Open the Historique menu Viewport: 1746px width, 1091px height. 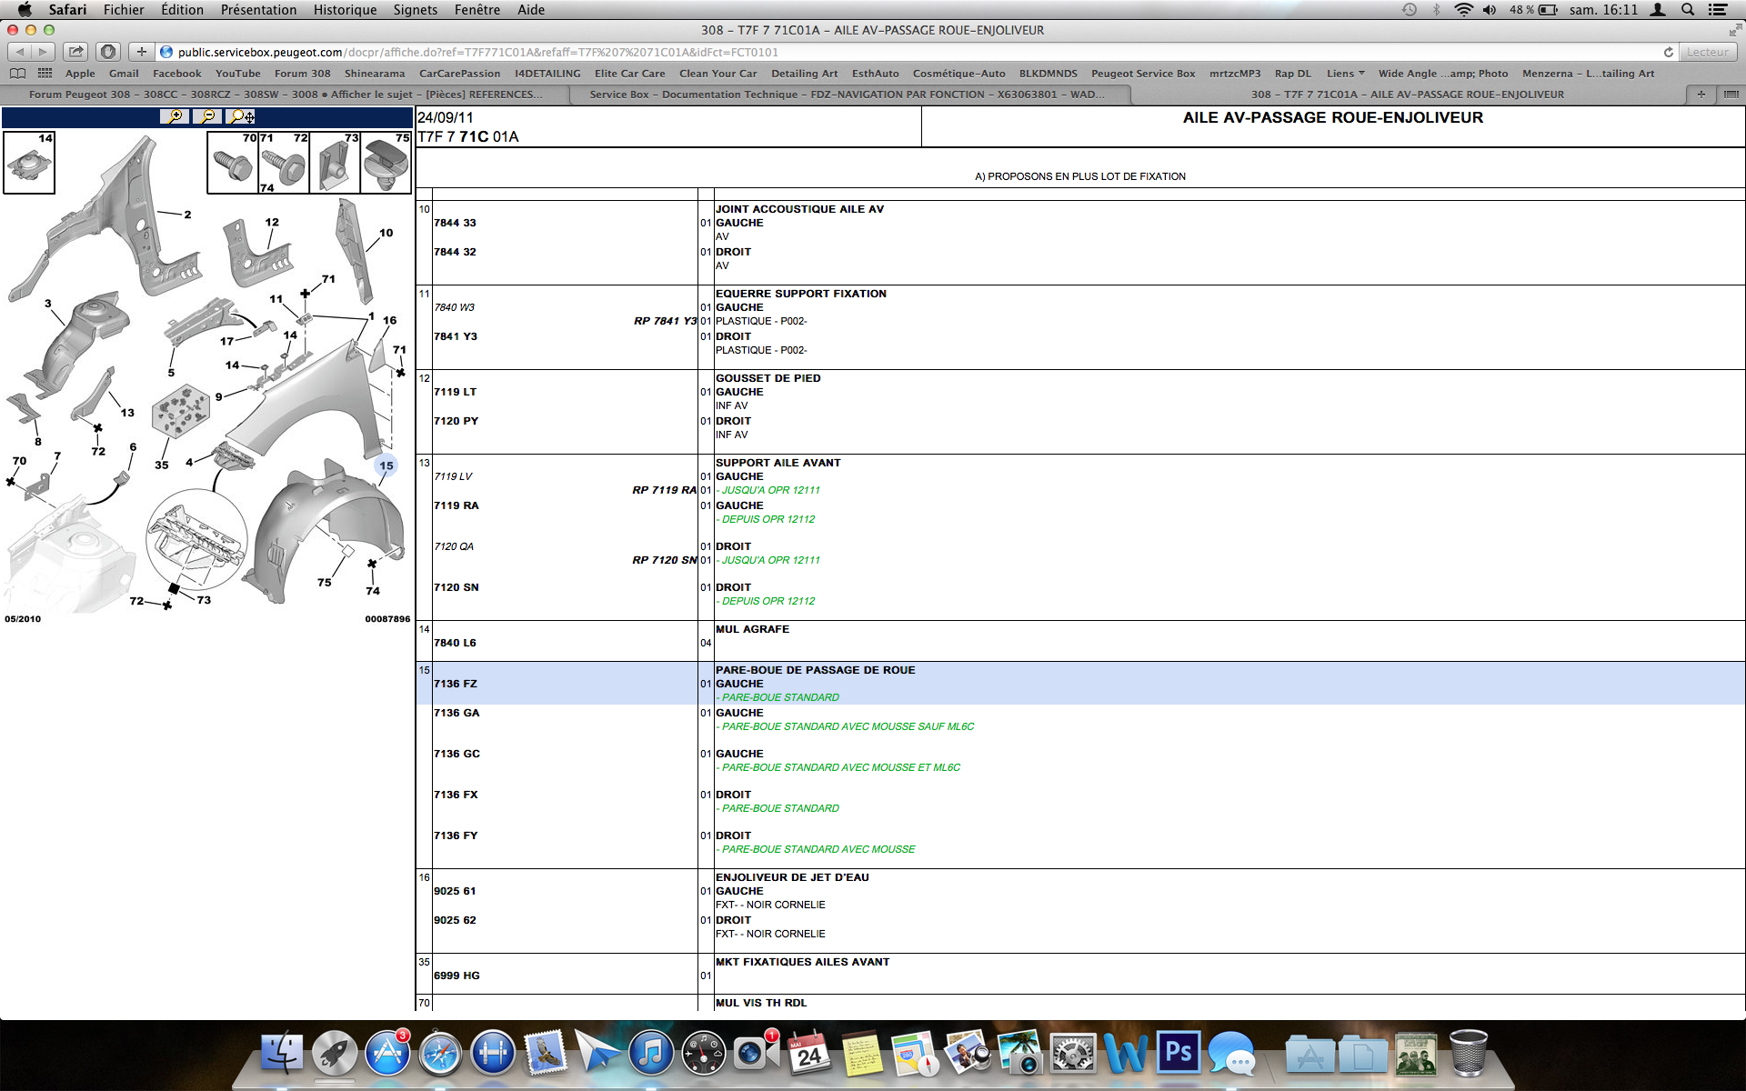point(345,10)
